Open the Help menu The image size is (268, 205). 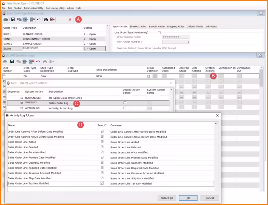[79, 8]
